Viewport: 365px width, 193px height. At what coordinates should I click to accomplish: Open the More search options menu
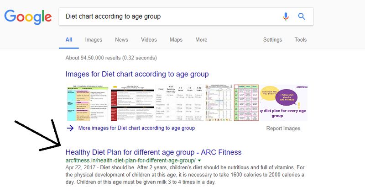201,40
